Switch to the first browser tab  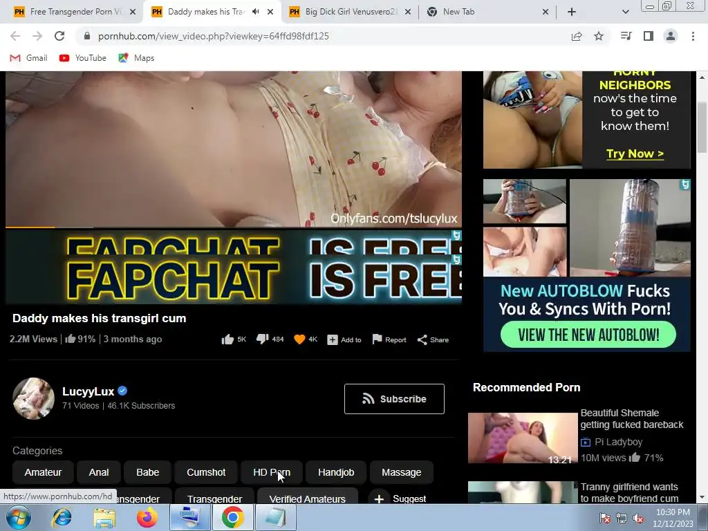tap(75, 12)
